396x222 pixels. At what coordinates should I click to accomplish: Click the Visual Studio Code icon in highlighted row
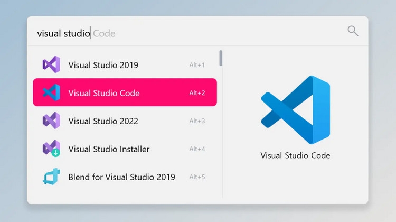coord(51,92)
